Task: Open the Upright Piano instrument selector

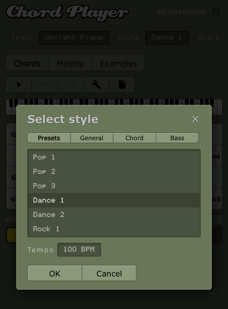Action: 74,38
